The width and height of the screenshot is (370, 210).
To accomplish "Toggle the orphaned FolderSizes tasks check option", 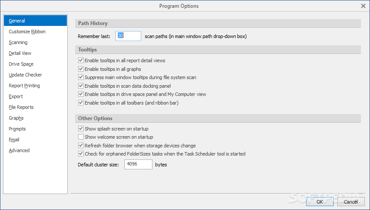I will click(81, 154).
